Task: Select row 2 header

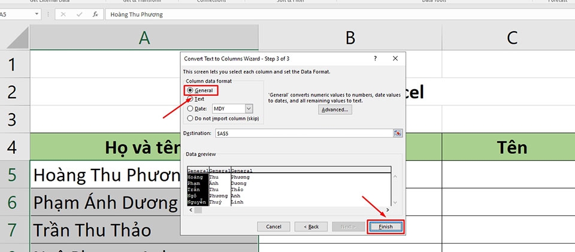Action: point(14,92)
